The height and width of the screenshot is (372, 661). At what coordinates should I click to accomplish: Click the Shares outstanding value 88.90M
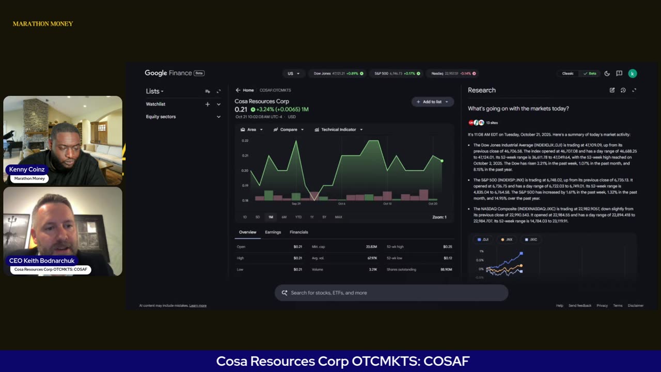[447, 270]
